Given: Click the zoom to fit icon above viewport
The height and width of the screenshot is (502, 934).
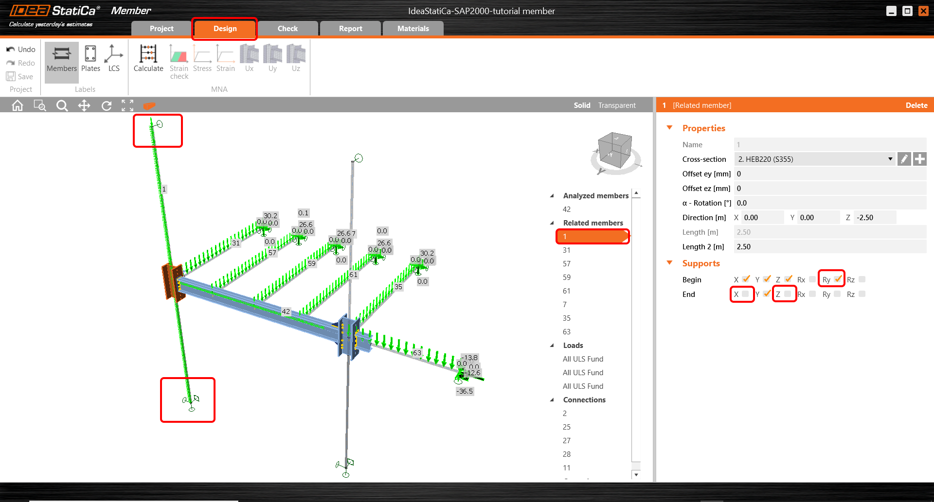Looking at the screenshot, I should tap(127, 105).
